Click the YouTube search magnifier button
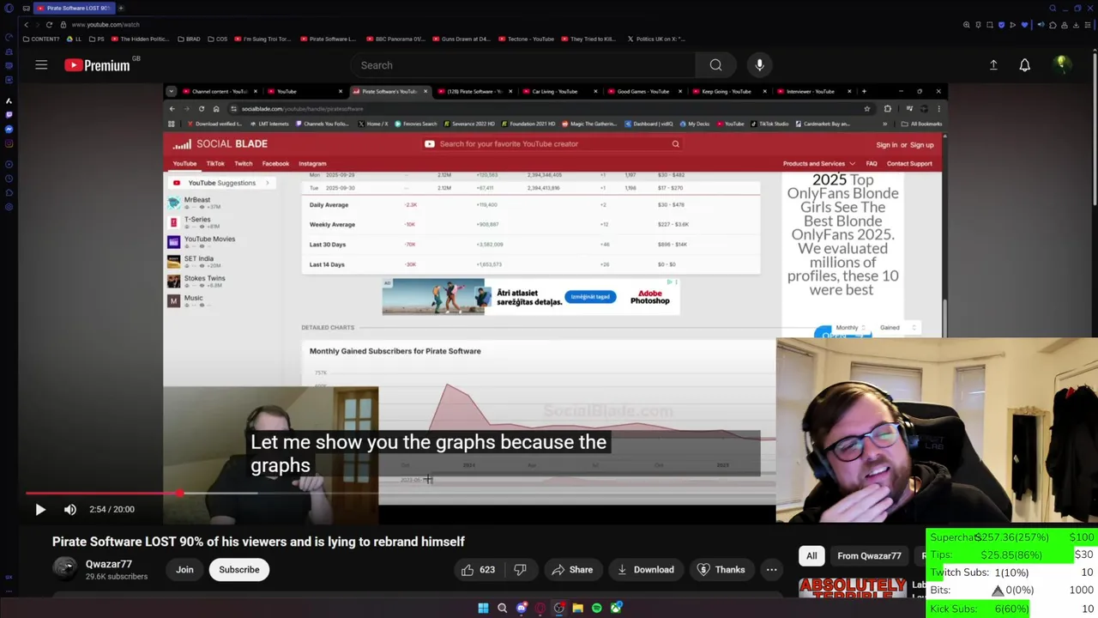This screenshot has height=618, width=1098. (715, 65)
